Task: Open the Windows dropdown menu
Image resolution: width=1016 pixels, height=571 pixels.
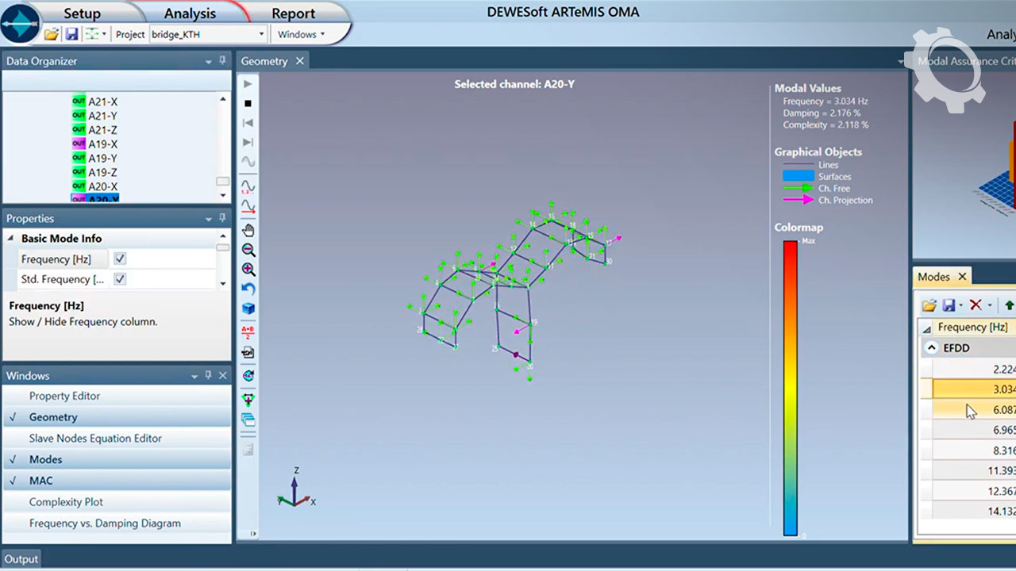Action: 301,34
